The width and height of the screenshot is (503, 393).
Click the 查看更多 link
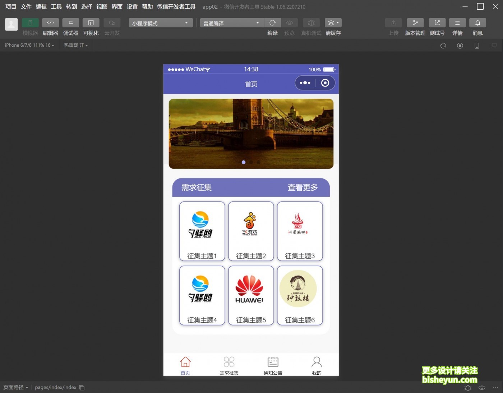(x=302, y=187)
